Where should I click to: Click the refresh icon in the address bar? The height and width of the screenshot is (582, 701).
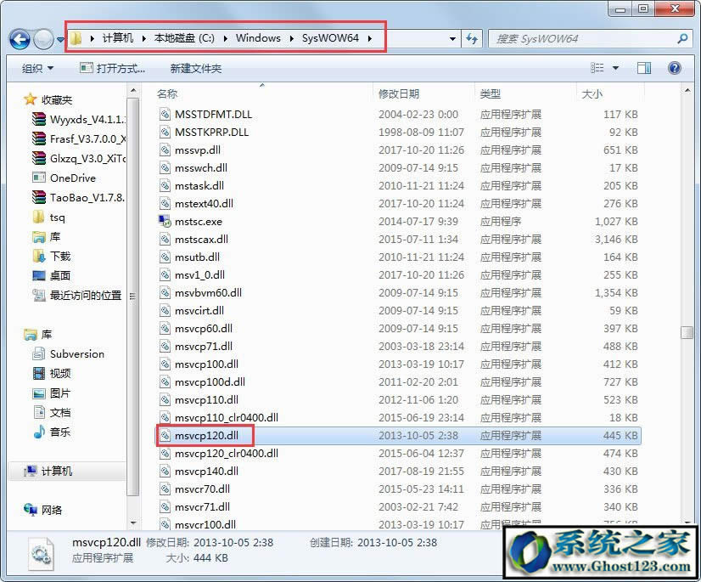point(472,37)
